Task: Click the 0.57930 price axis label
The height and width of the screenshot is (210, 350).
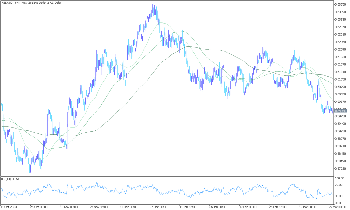Action: coord(340,169)
